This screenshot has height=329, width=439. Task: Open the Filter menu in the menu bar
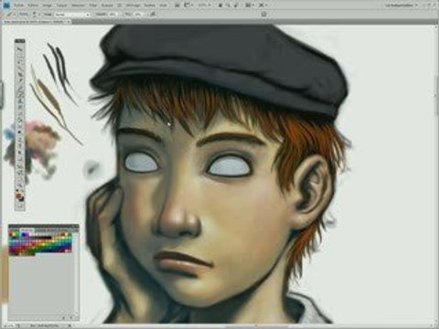click(x=93, y=5)
